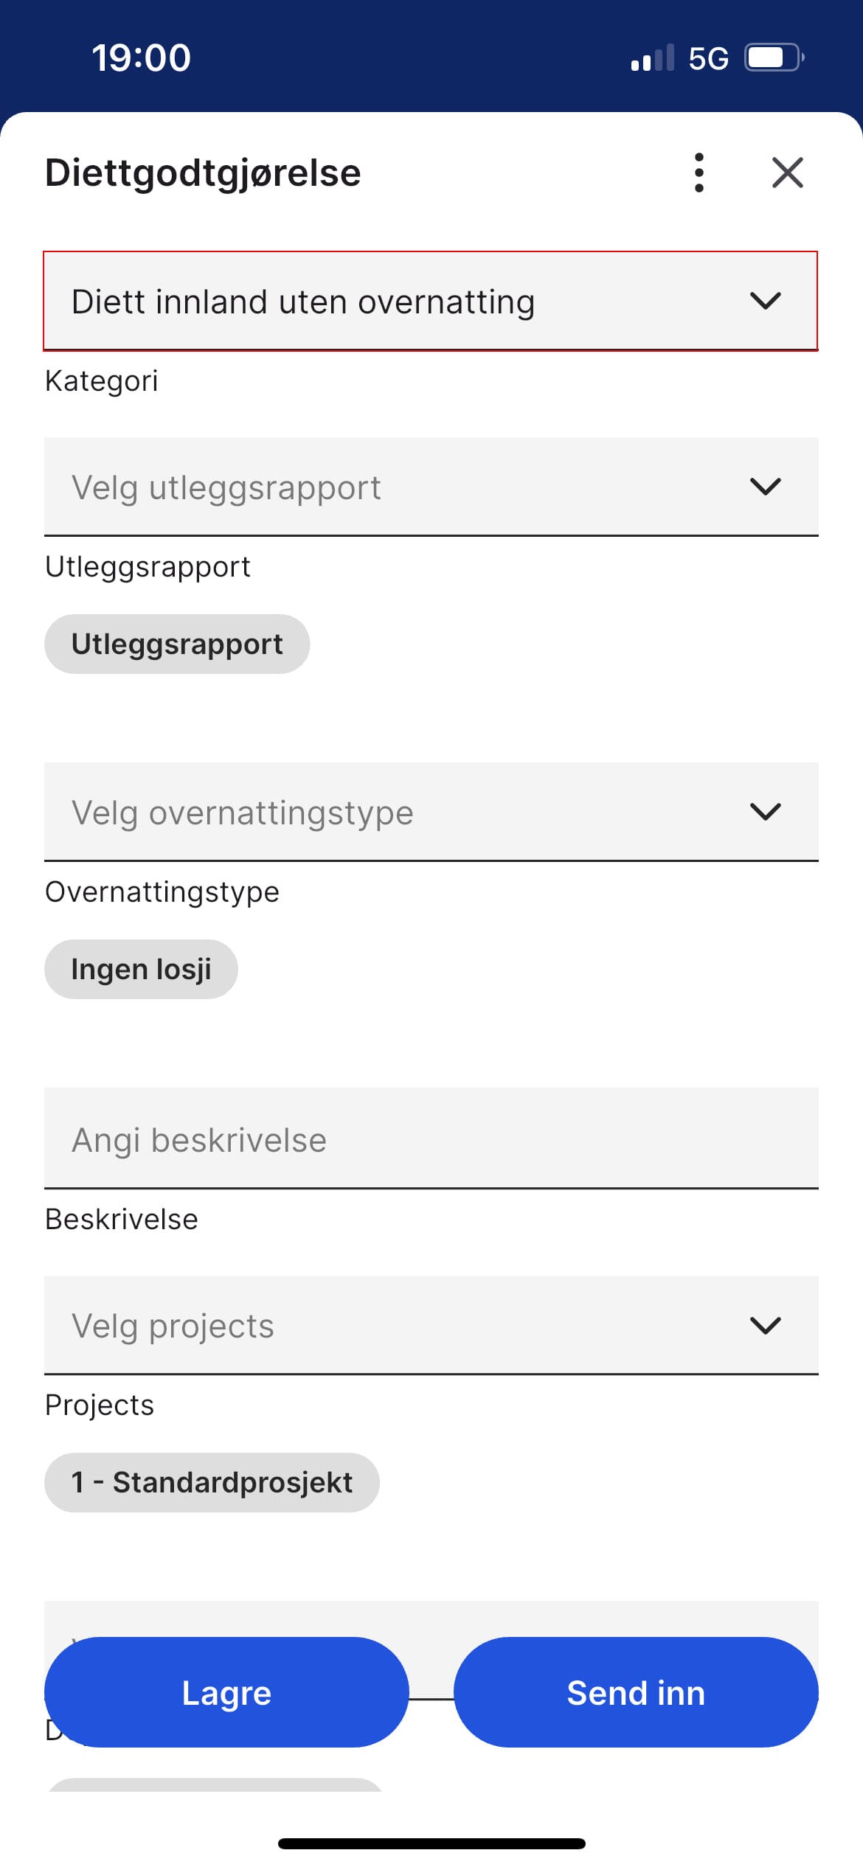Screen dimensions: 863x1867
Task: Click chevron arrow beside Diett innland uten overnatting
Action: [765, 302]
